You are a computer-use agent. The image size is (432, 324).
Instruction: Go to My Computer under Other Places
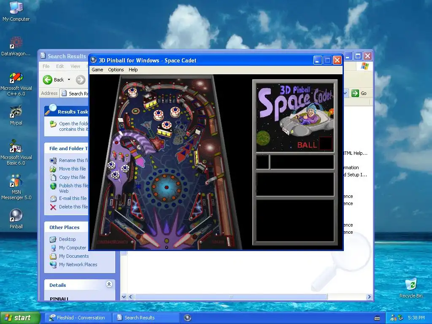(73, 248)
